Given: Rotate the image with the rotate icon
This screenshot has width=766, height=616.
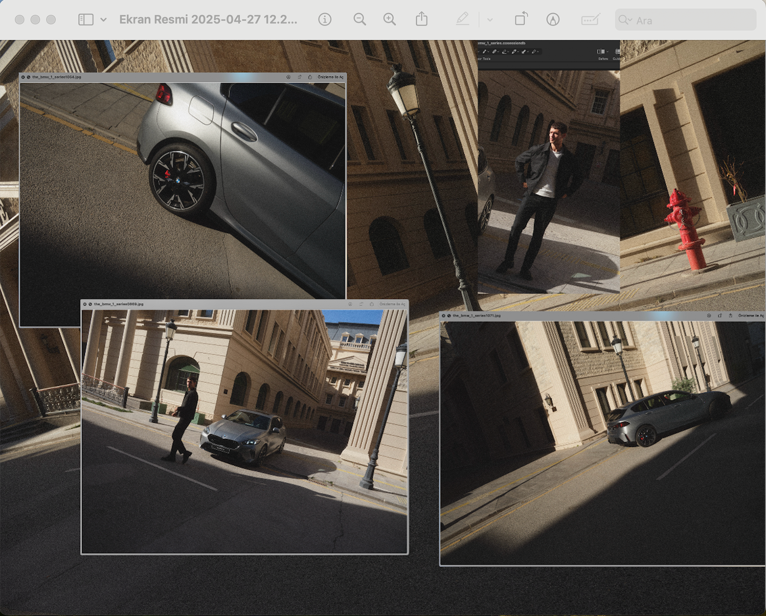Looking at the screenshot, I should tap(521, 19).
